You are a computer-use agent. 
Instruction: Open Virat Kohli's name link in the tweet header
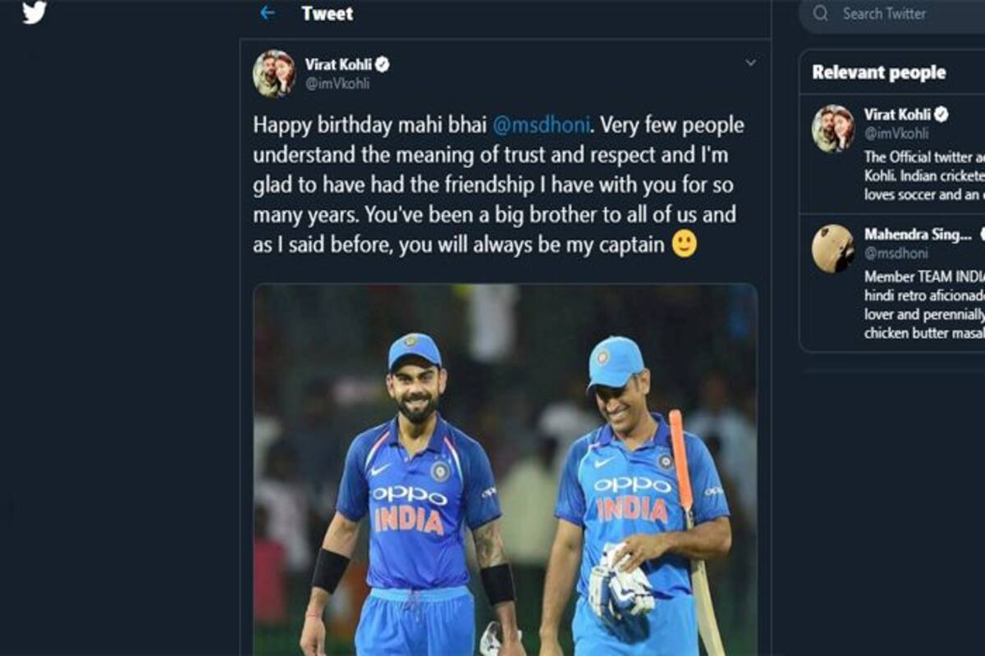pos(338,64)
